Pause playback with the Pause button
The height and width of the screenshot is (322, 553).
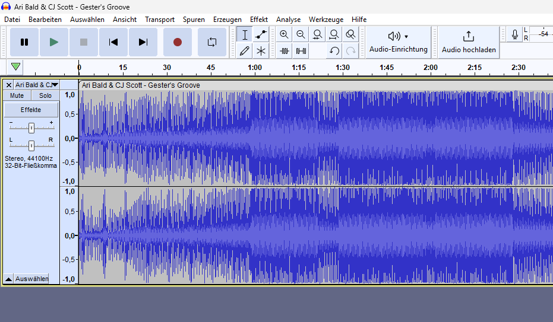pyautogui.click(x=24, y=42)
